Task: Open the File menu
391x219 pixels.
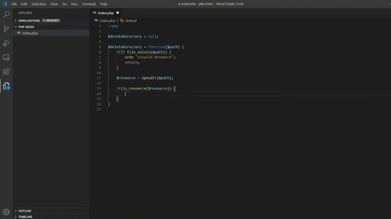Action: tap(14, 4)
